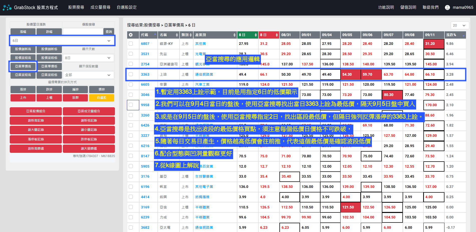Open 功能說明 menu item

[386, 8]
